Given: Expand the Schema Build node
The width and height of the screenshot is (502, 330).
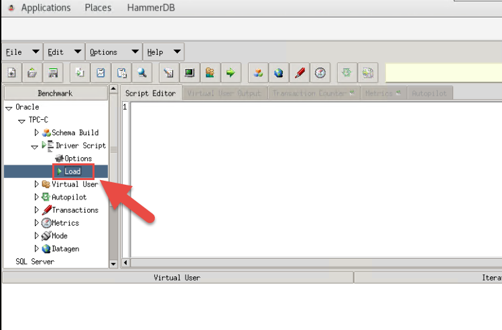Looking at the screenshot, I should coord(36,133).
